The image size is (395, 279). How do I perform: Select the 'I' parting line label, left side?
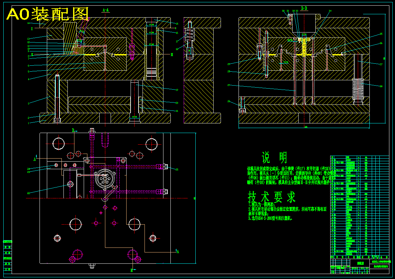coord(32,29)
